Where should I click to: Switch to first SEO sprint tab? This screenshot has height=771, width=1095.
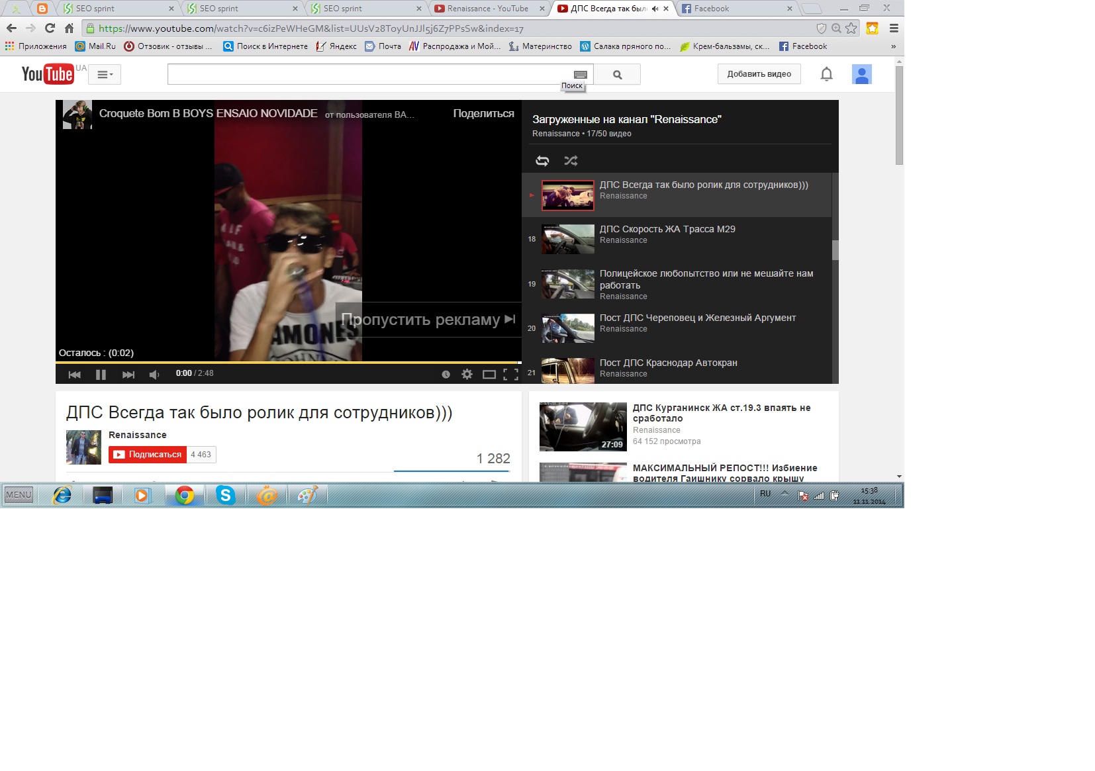119,9
